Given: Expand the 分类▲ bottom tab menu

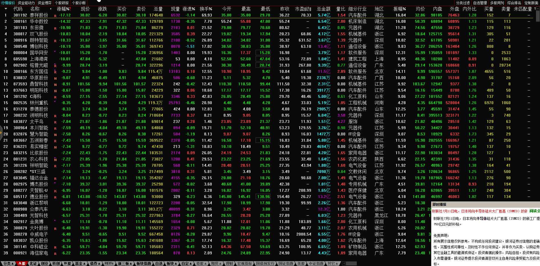Looking at the screenshot, I should coord(9,263).
